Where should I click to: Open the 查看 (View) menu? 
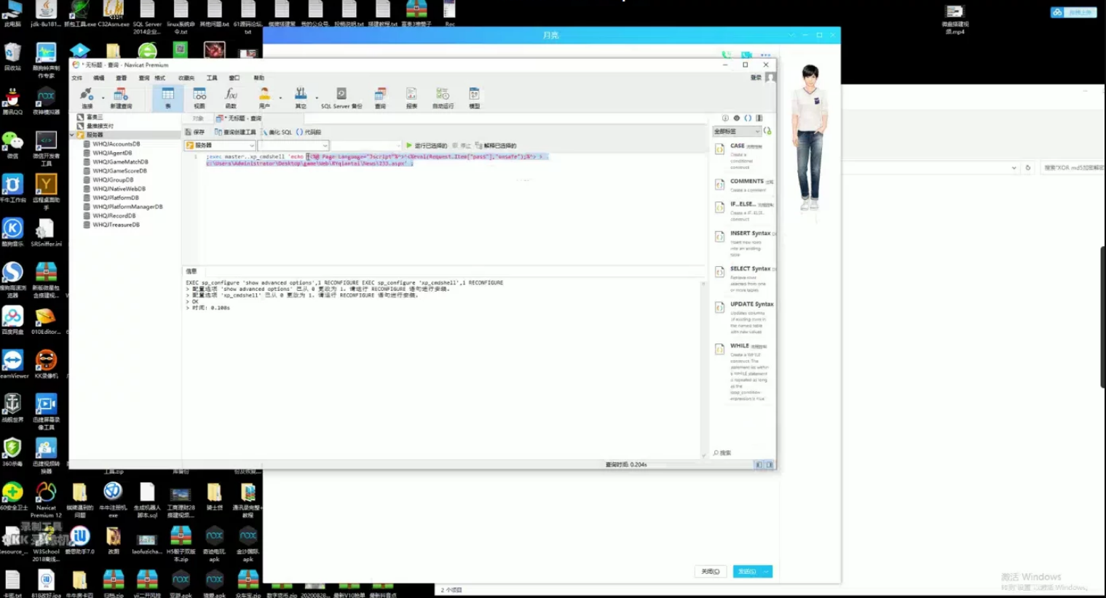click(122, 78)
